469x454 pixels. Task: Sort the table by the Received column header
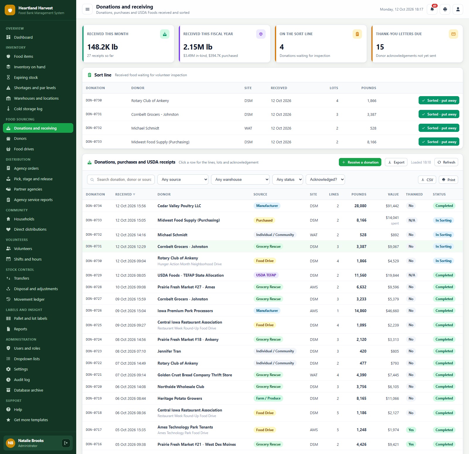pyautogui.click(x=125, y=194)
